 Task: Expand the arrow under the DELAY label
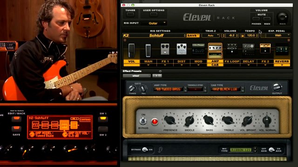point(248,65)
